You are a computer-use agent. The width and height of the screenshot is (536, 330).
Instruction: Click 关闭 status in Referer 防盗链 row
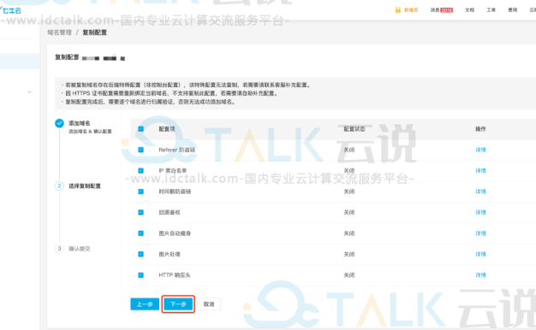[x=349, y=150]
